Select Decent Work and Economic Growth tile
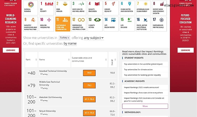 pos(159,8)
